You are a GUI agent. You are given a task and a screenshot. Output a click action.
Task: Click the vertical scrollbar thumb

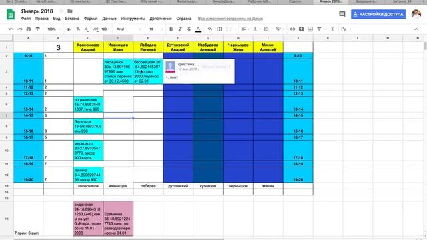[x=425, y=46]
